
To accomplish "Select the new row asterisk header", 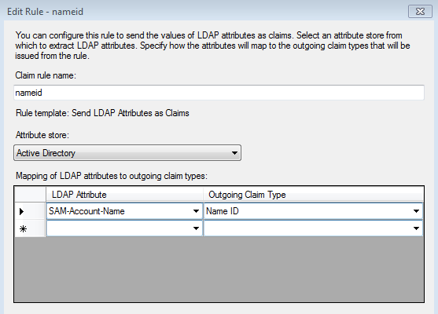I will [30, 228].
